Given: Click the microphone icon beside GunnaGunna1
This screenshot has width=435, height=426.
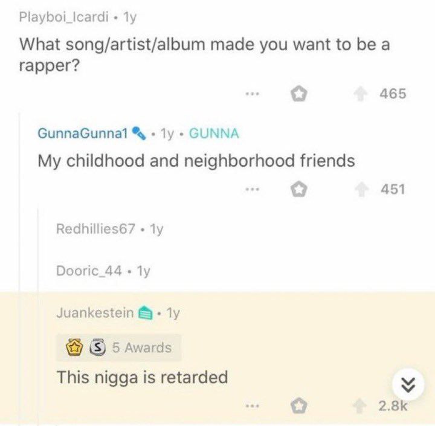Looking at the screenshot, I should (139, 134).
